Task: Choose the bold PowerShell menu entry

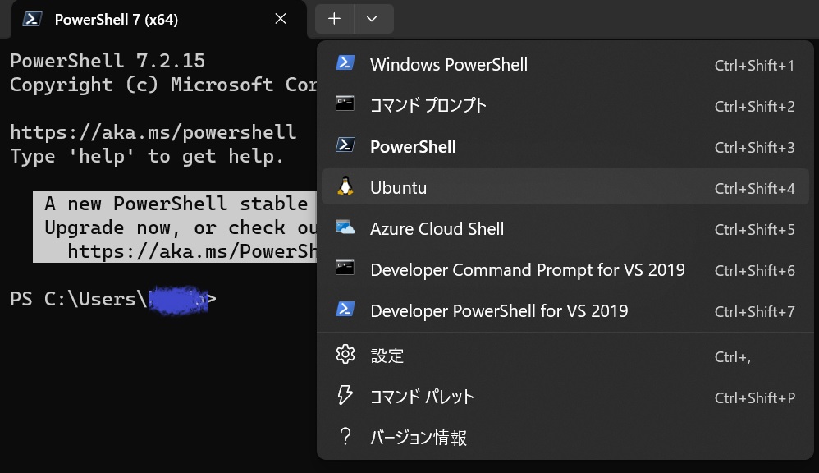Action: [x=413, y=147]
